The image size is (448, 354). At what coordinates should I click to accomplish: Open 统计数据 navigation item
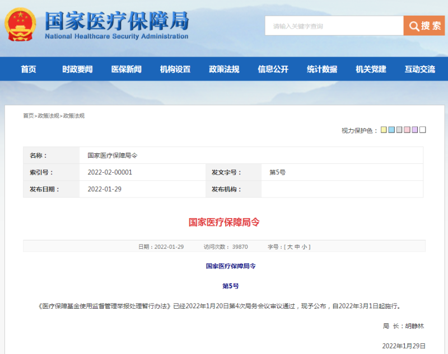tap(322, 69)
